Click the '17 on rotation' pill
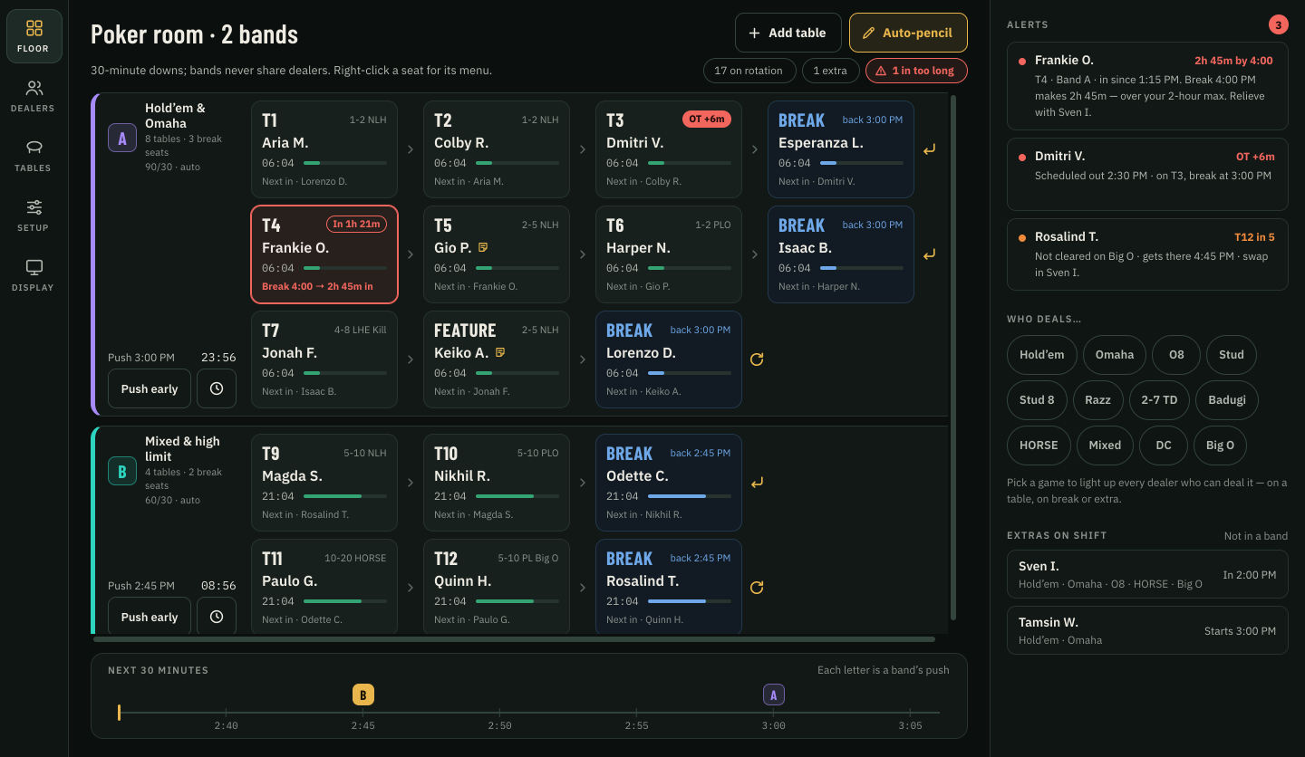The image size is (1305, 757). 749,71
